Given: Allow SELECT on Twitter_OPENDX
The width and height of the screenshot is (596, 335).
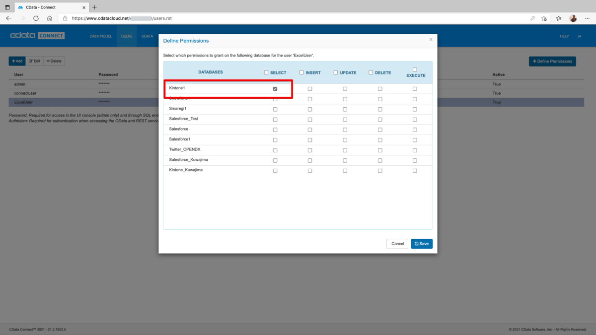Looking at the screenshot, I should pyautogui.click(x=275, y=150).
